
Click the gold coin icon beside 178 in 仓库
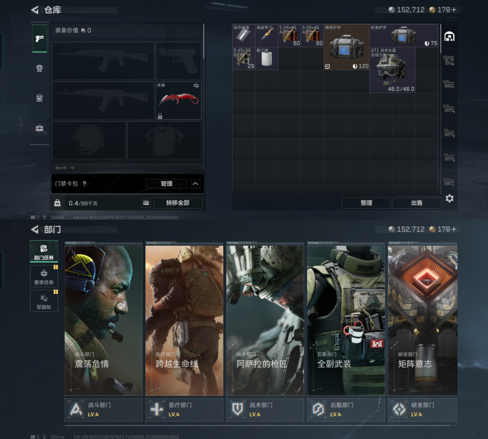click(x=432, y=10)
